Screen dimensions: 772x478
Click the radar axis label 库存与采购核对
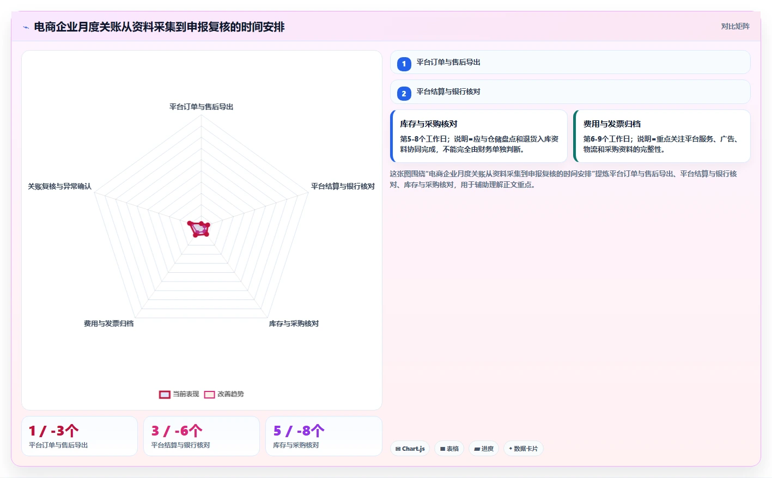point(294,323)
